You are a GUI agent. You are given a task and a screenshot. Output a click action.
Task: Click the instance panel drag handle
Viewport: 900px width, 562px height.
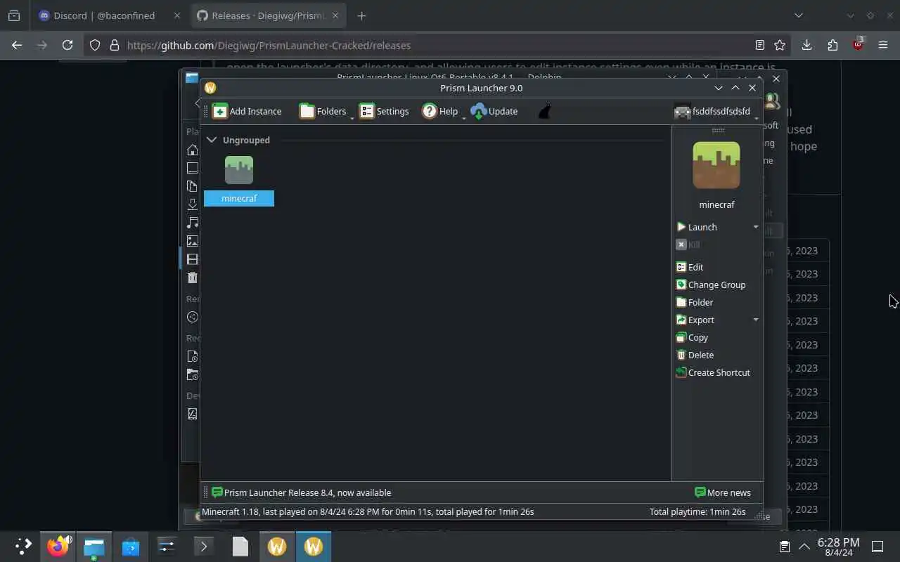pos(718,130)
